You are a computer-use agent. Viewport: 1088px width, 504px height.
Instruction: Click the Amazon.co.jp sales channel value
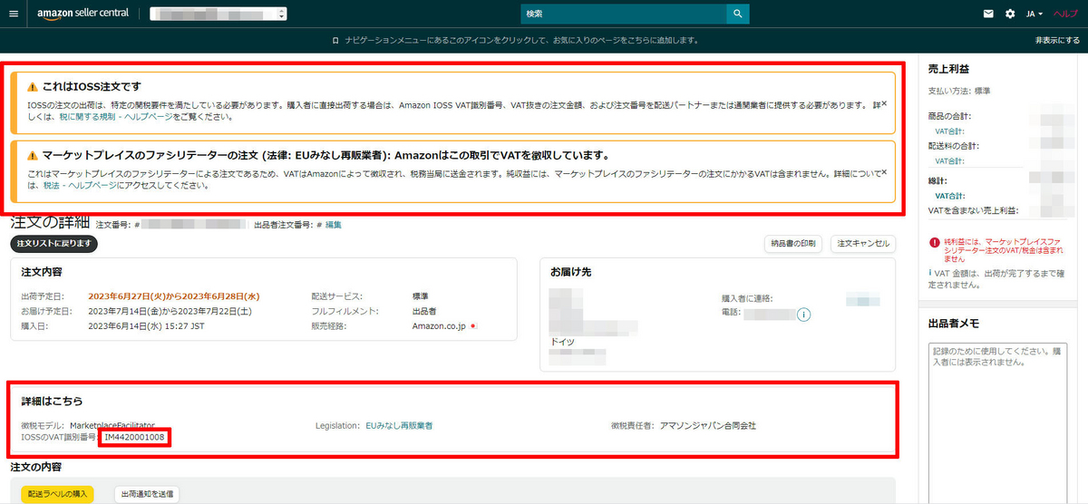[439, 325]
